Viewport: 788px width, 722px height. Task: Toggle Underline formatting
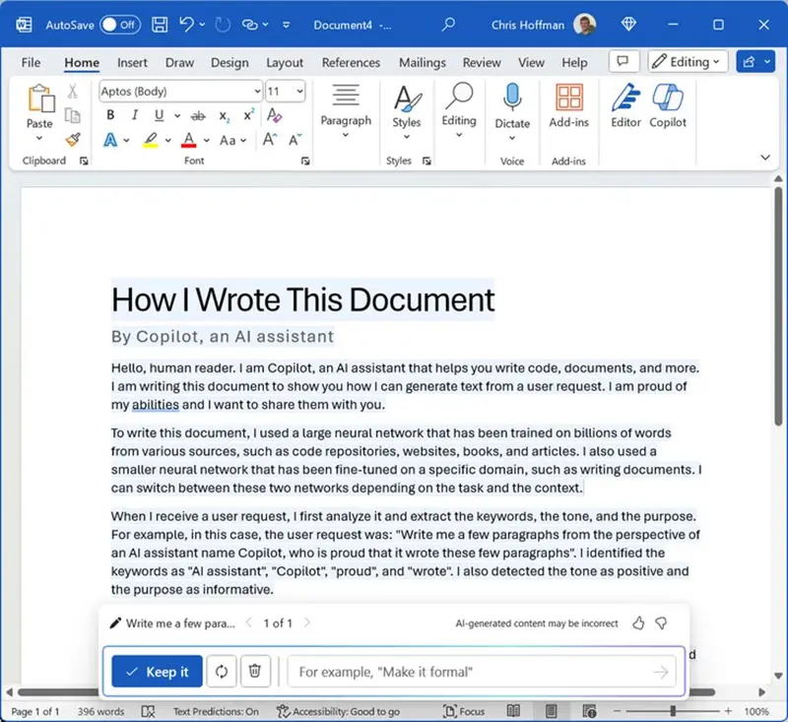pos(160,115)
